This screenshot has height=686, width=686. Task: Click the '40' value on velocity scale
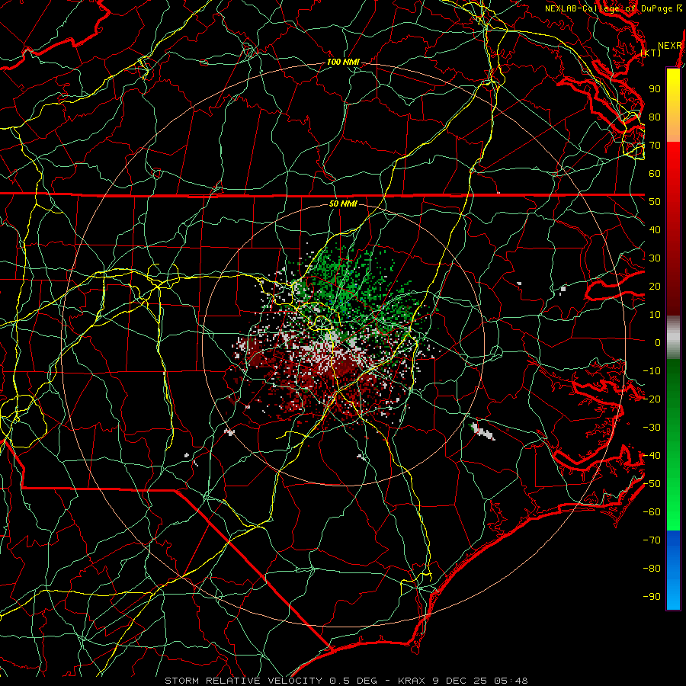tap(655, 229)
